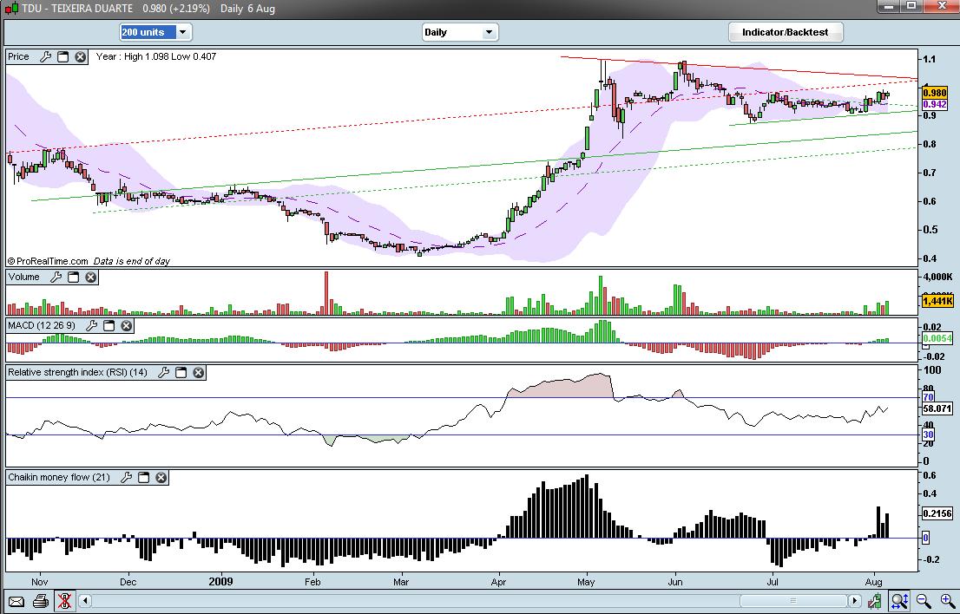Open Volume panel settings wrench

tap(56, 277)
